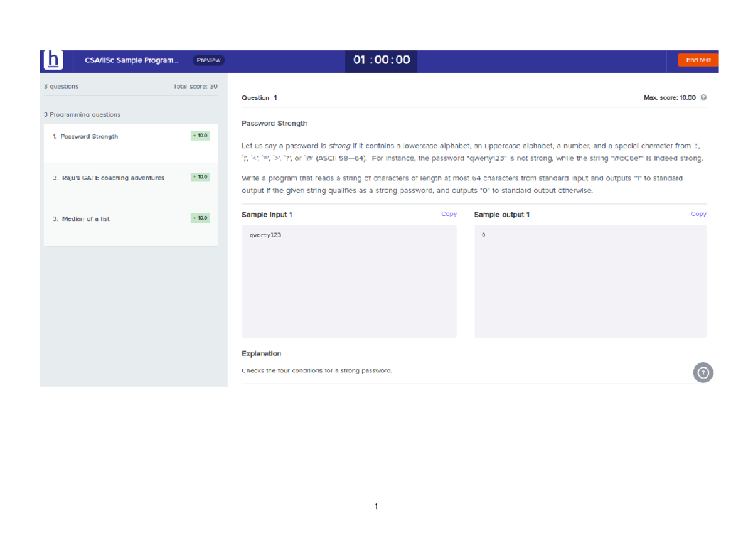This screenshot has width=753, height=533.
Task: Click the 01:00:00 countdown timer
Action: pyautogui.click(x=382, y=60)
